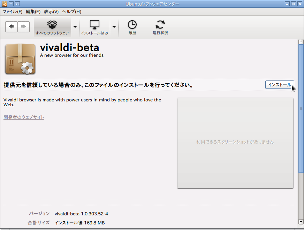This screenshot has width=304, height=230.
Task: Click the size text インストール後 169.8 MB
Action: point(80,223)
